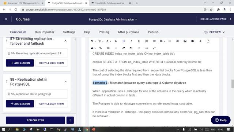Reload the page
The width and height of the screenshot is (234, 132).
(16, 10)
